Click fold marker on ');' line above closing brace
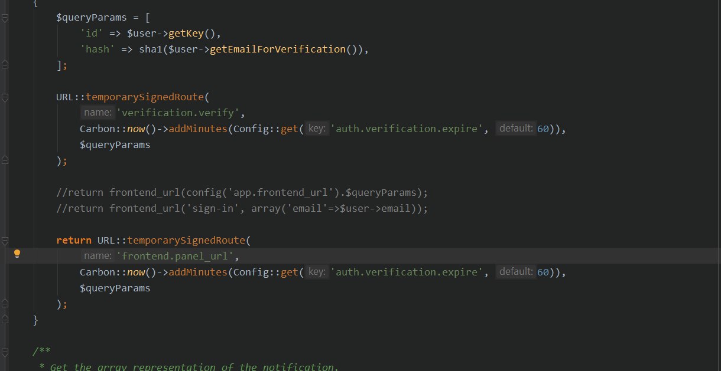 click(x=5, y=304)
